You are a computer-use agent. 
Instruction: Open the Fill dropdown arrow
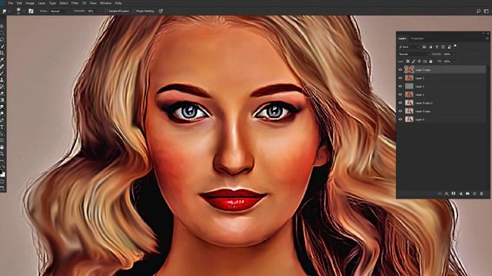click(454, 61)
